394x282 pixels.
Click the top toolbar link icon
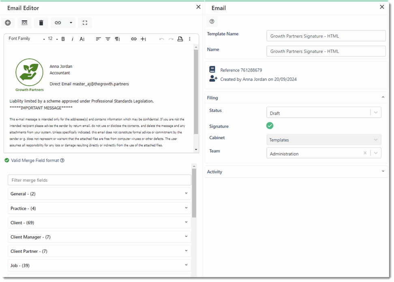58,23
